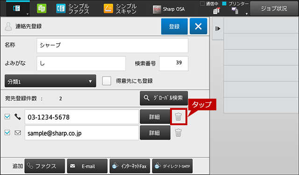Image resolution: width=299 pixels, height=175 pixels.
Task: Open the green copy mode icon
Action: 42,9
